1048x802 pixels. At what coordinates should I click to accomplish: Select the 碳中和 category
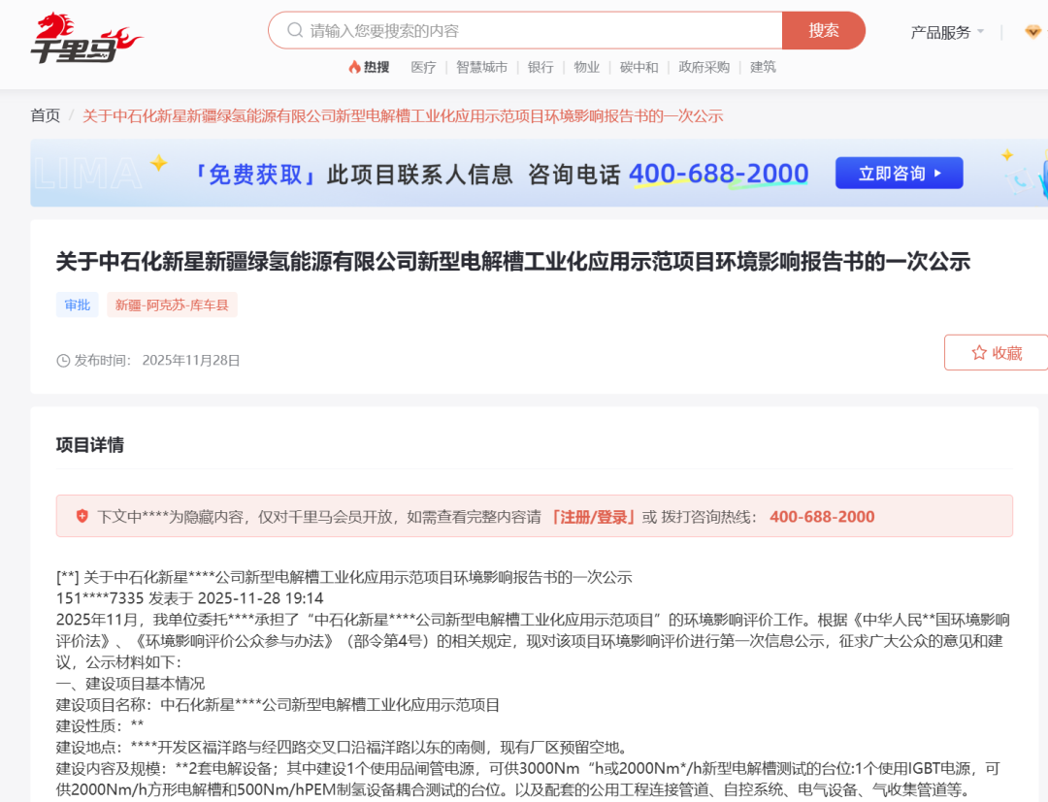pos(638,67)
